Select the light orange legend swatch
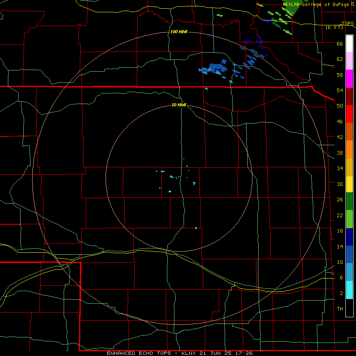 349,149
